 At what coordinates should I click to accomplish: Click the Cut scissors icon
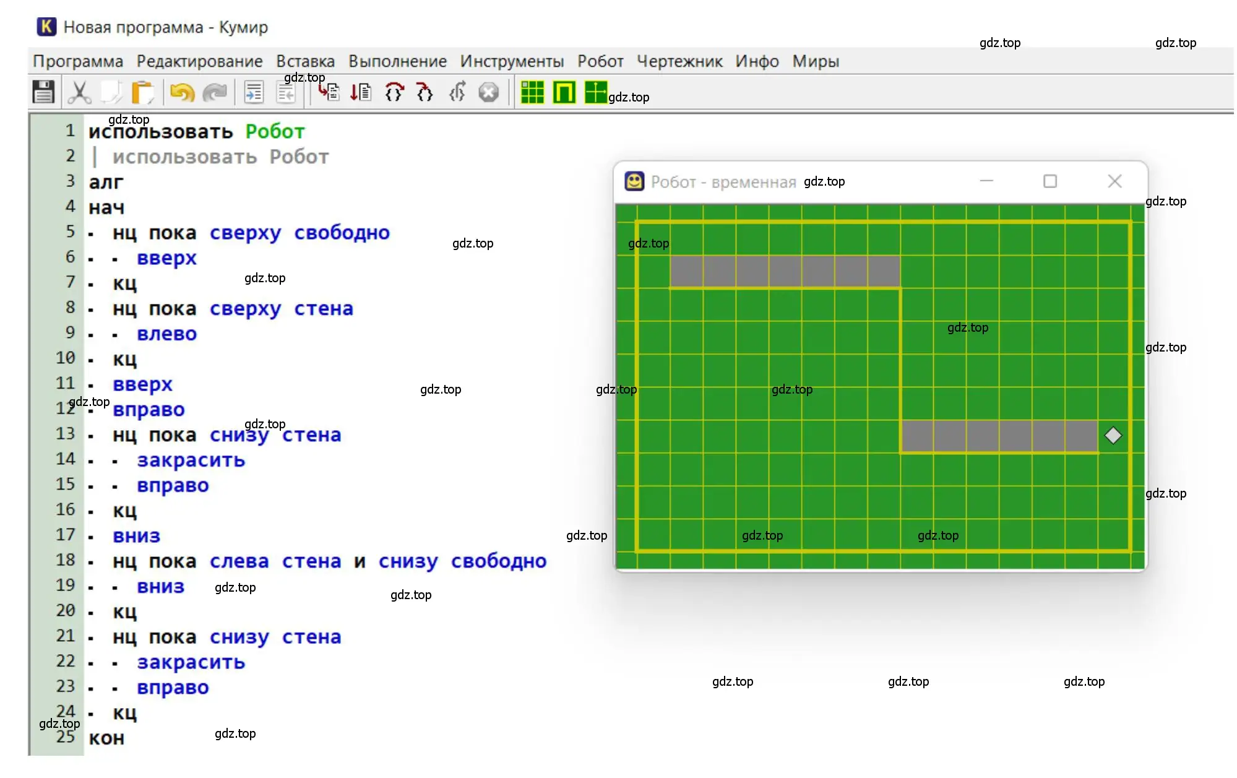pos(79,92)
